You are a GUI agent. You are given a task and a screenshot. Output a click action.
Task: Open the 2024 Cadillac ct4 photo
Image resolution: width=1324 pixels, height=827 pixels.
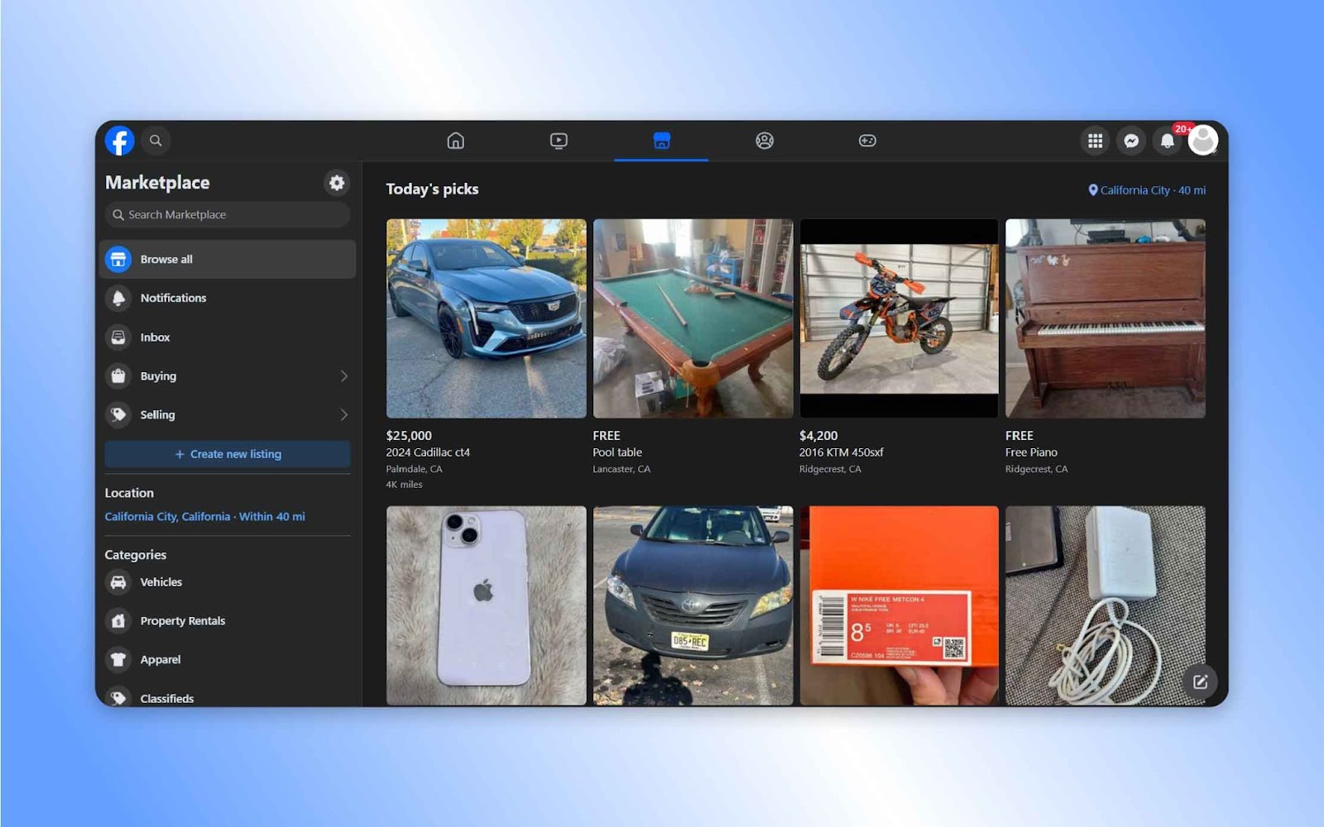pos(487,318)
